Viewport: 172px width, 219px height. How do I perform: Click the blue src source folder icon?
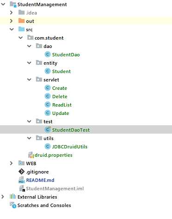click(x=21, y=29)
